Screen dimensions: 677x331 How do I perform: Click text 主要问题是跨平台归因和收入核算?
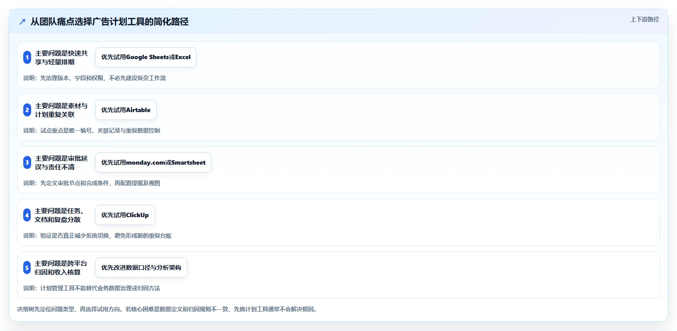pyautogui.click(x=61, y=268)
